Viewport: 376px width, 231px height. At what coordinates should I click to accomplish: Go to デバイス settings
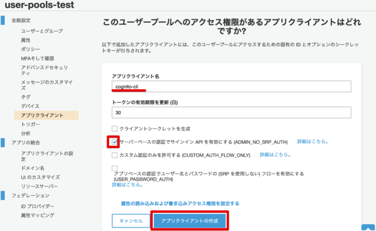[x=30, y=106]
